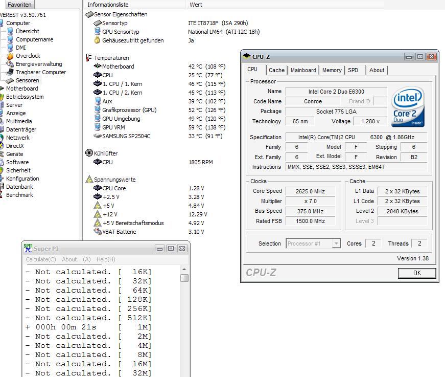Click the 1805 RPM fan value
The image size is (445, 377).
(201, 162)
